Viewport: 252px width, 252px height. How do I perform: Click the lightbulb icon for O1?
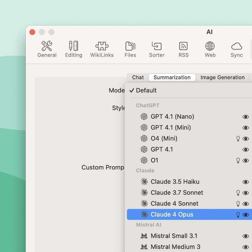click(238, 160)
